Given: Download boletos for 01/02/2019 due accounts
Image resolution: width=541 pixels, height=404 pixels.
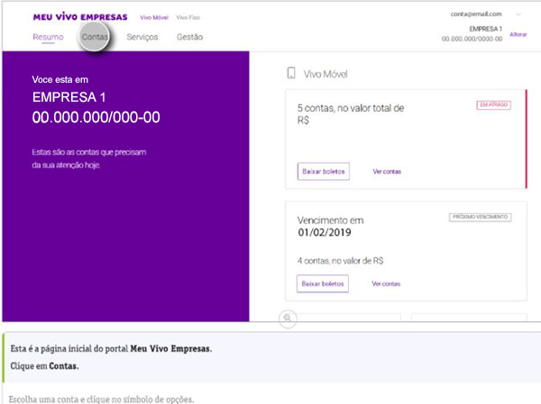Looking at the screenshot, I should 323,283.
